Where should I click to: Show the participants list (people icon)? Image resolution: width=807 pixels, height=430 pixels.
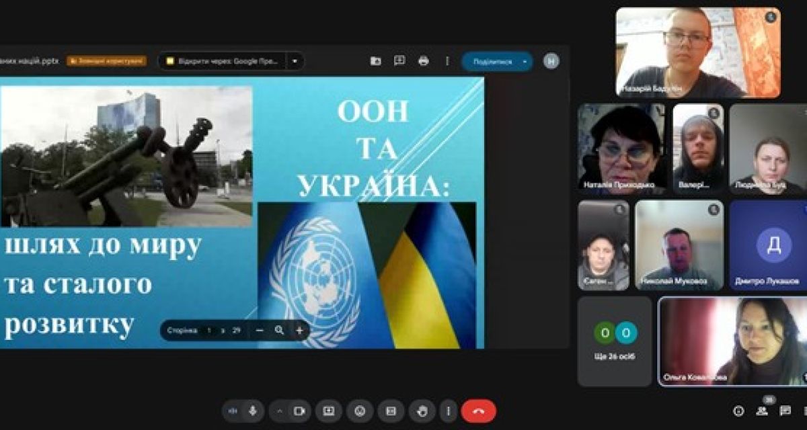(x=762, y=411)
